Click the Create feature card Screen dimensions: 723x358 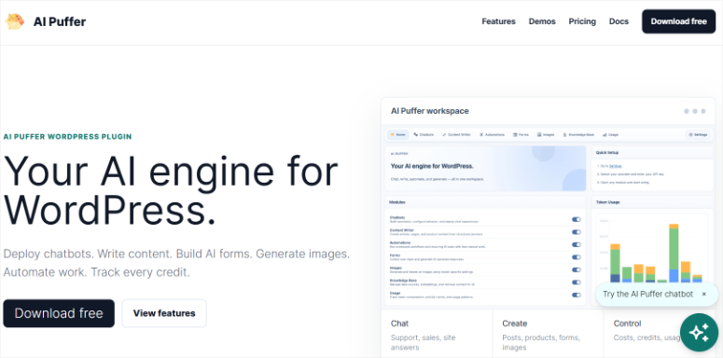[548, 333]
